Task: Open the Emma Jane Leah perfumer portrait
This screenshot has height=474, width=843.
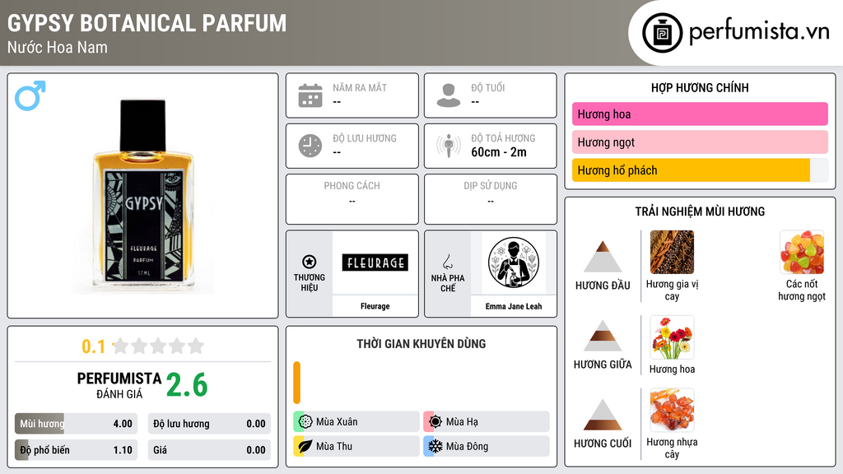Action: (x=514, y=263)
